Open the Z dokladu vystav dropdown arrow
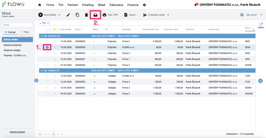 tap(168, 15)
